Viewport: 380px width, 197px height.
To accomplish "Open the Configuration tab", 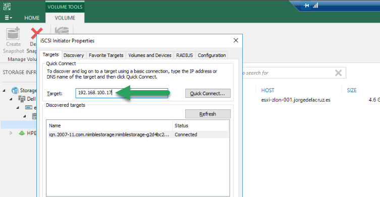I will click(x=211, y=55).
